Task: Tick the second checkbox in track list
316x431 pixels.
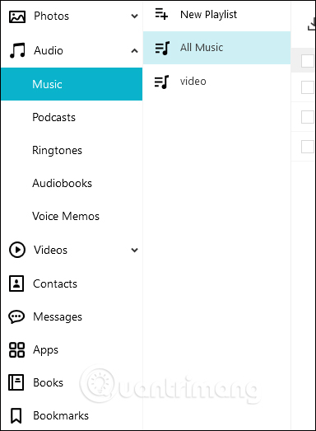Action: (308, 87)
